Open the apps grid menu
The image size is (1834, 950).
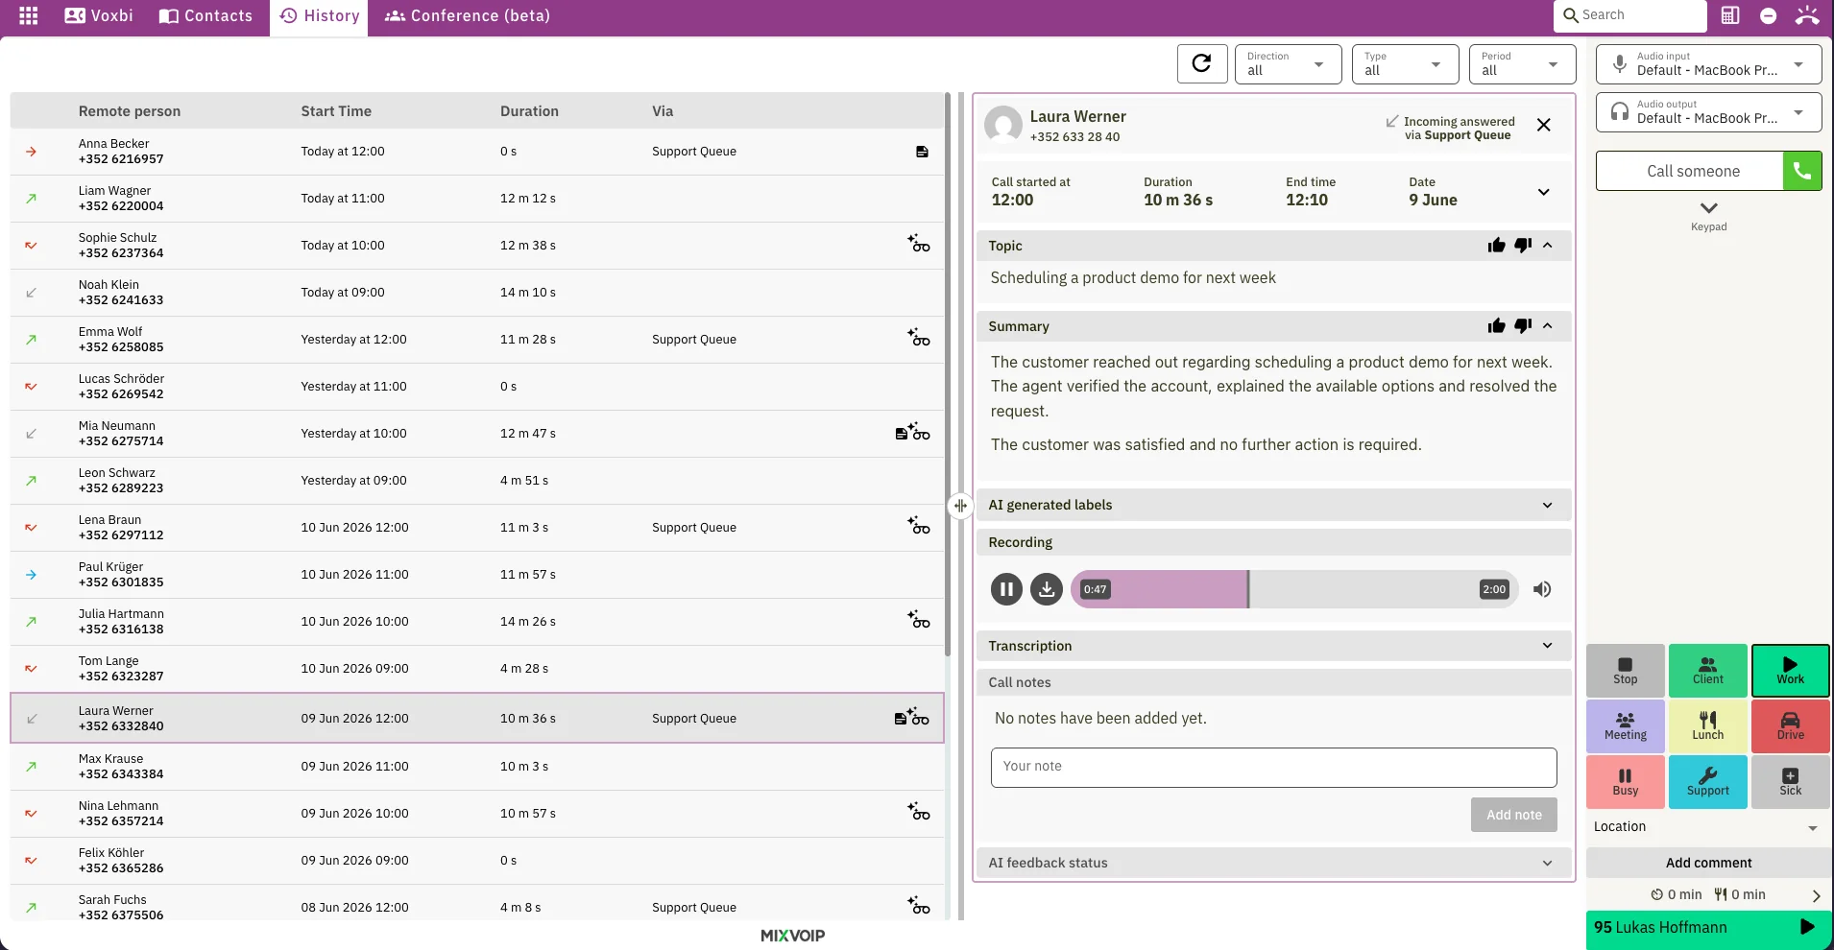29,15
